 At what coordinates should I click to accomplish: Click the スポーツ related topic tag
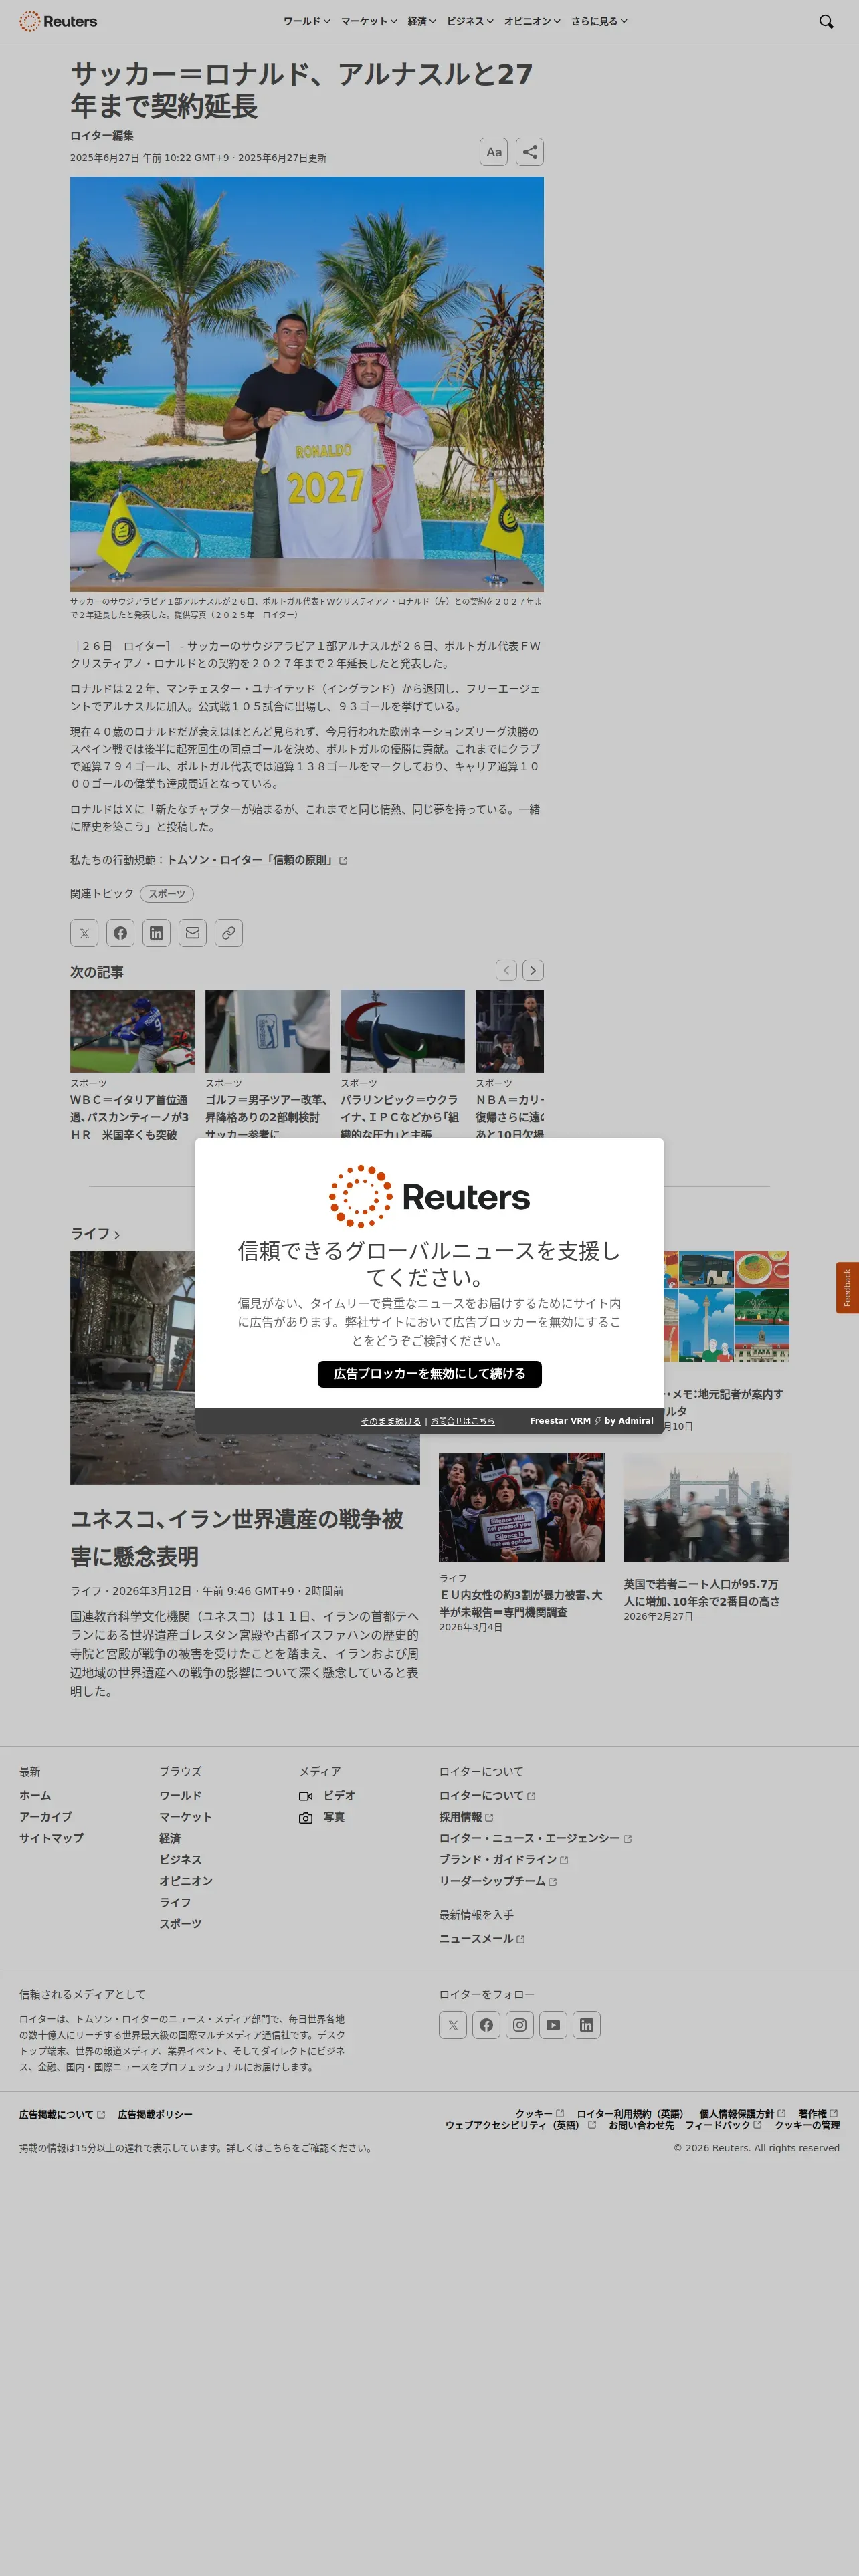coord(167,894)
